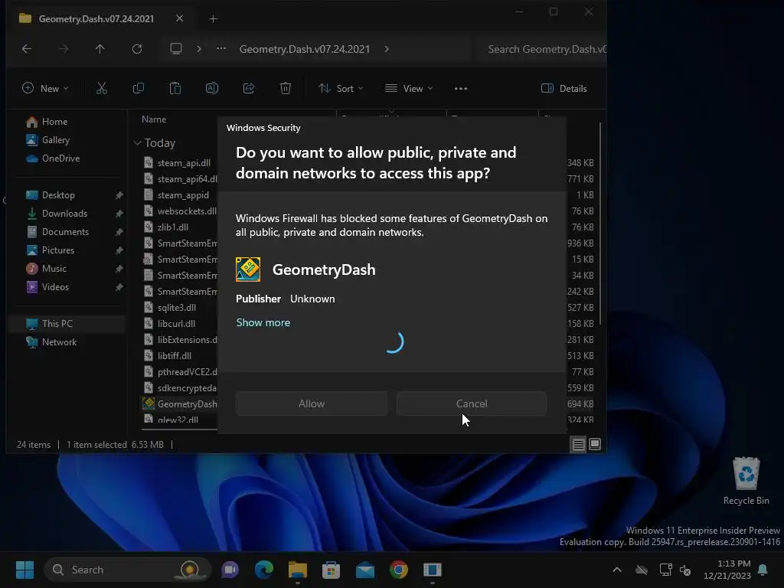784x588 pixels.
Task: Open Pictures in navigation pane
Action: 58,250
